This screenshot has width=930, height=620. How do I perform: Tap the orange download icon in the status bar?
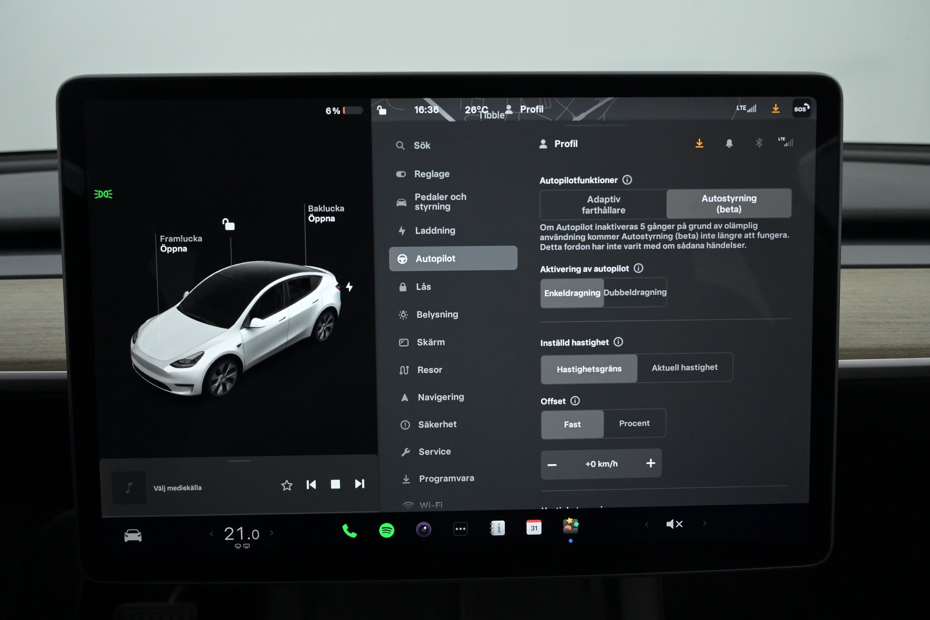(775, 108)
